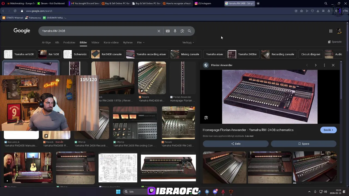Click the Spara save button

303,144
